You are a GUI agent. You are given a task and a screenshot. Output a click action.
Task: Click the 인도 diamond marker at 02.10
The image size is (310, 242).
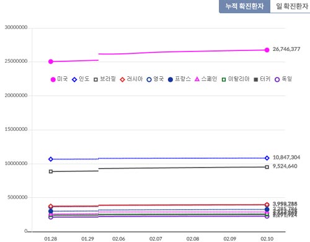tap(267, 158)
